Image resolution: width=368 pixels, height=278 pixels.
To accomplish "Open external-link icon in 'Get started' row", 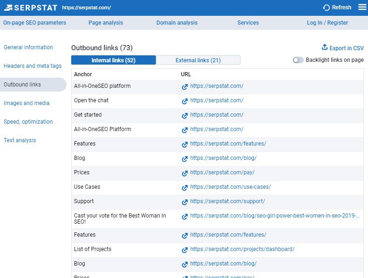I will 185,116.
